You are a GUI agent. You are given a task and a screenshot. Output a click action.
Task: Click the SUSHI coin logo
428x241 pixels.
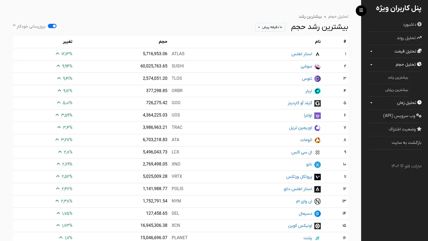pyautogui.click(x=318, y=66)
